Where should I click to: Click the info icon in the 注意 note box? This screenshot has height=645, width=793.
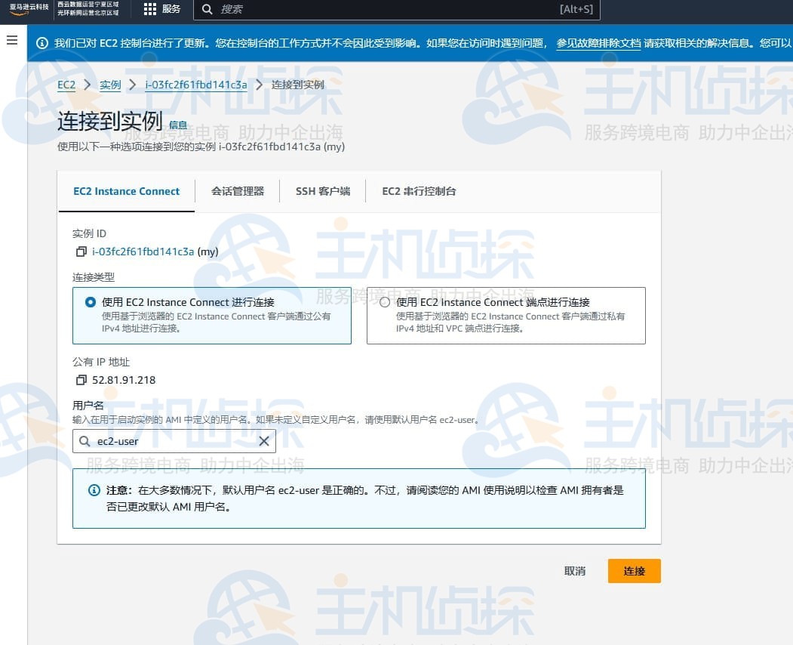(94, 490)
